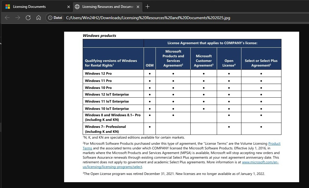Screen dimensions: 309x188
Task: Go forward to the next page
Action: pyautogui.click(x=18, y=18)
